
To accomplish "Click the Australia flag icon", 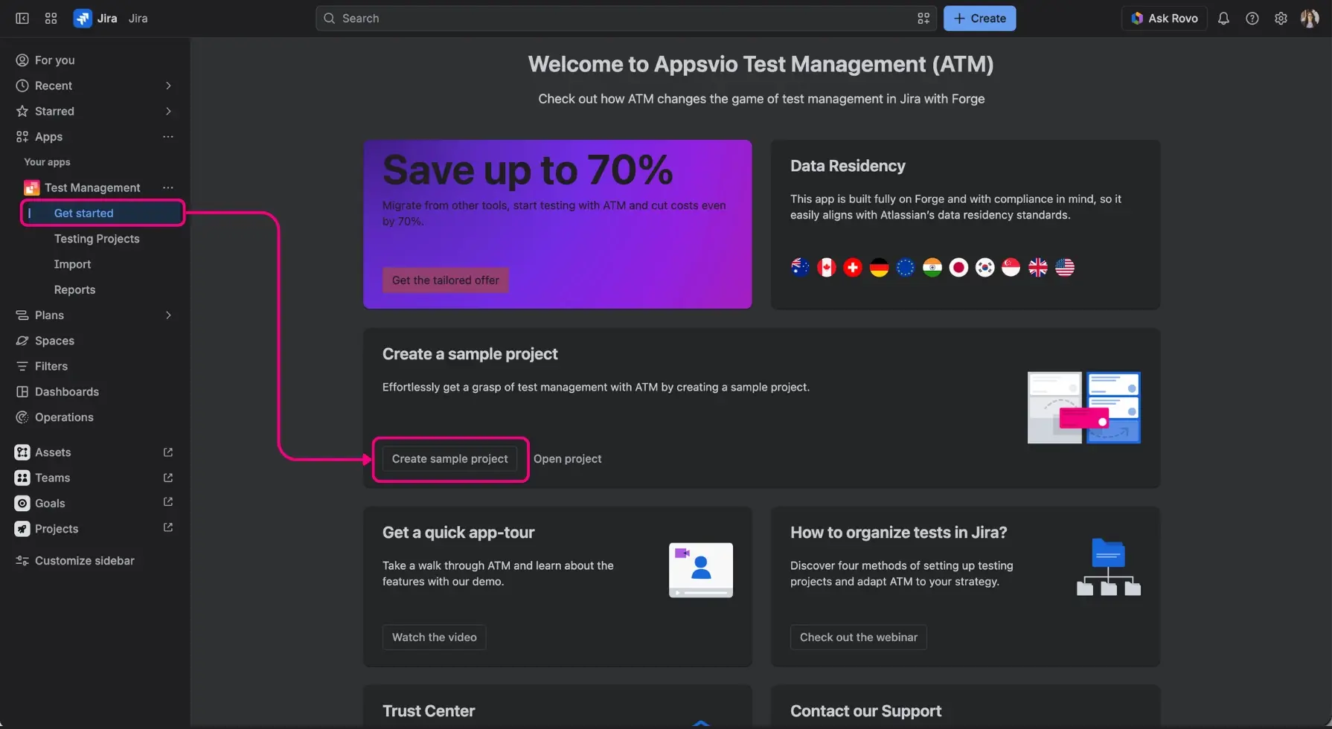I will 800,267.
